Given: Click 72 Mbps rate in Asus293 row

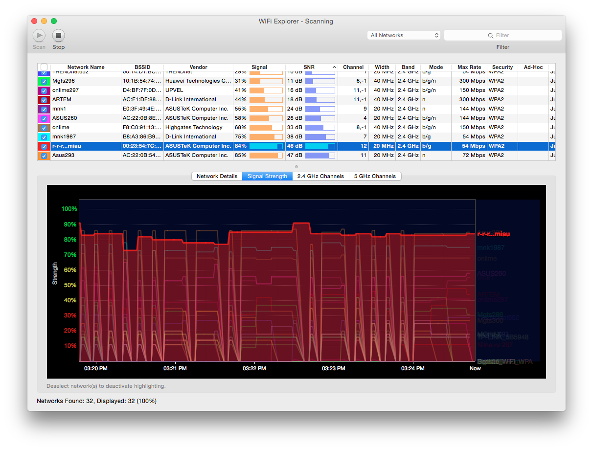Looking at the screenshot, I should point(473,156).
